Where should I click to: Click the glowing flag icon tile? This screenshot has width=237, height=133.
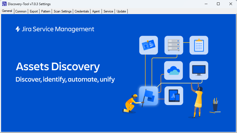[148, 96]
